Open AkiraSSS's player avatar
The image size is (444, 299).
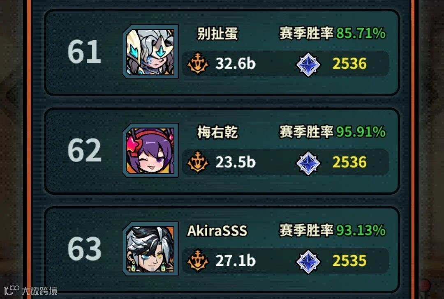150,249
